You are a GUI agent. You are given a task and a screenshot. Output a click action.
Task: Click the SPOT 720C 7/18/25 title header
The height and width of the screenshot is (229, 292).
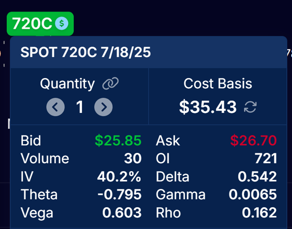(x=86, y=52)
